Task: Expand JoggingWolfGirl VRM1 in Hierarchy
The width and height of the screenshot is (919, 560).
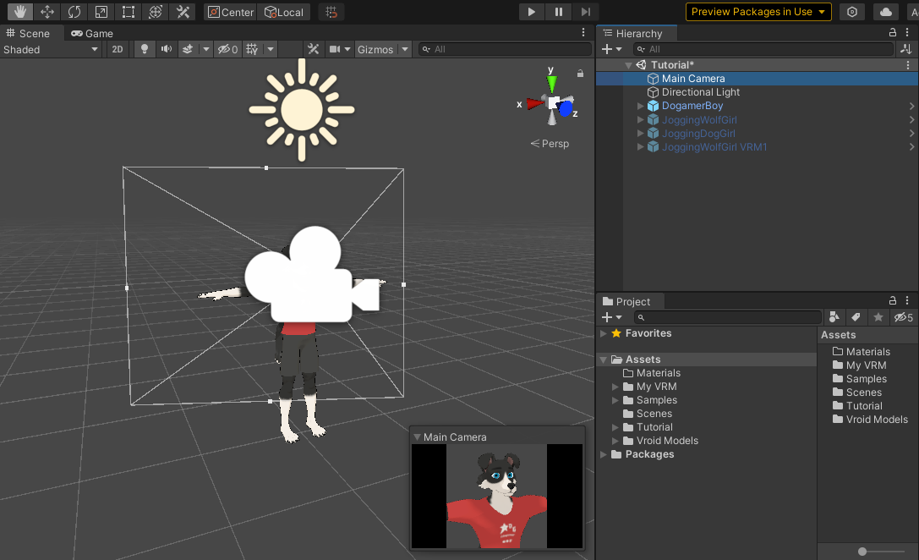Action: [x=640, y=147]
